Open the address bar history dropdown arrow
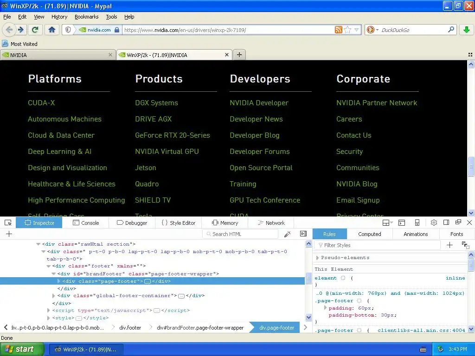The image size is (475, 356). [357, 30]
